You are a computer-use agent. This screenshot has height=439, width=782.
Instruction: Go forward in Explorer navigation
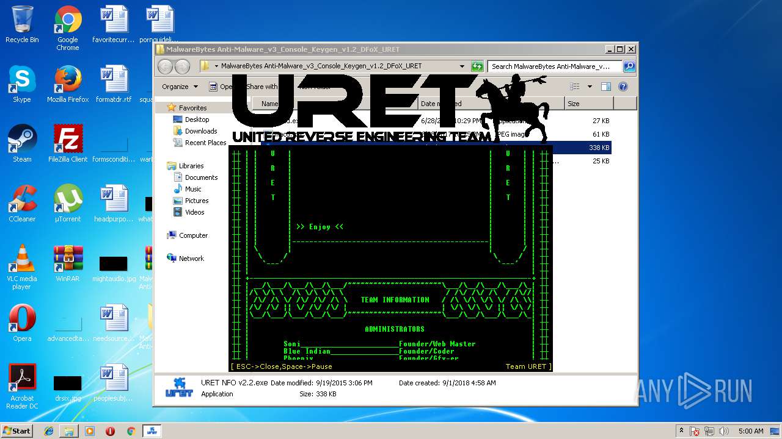182,66
